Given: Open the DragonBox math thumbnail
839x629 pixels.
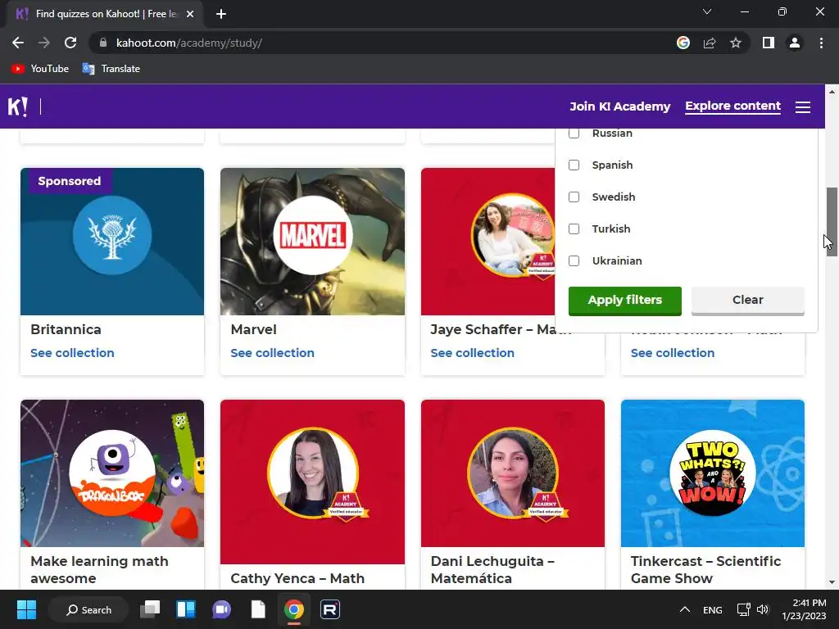Looking at the screenshot, I should click(111, 473).
